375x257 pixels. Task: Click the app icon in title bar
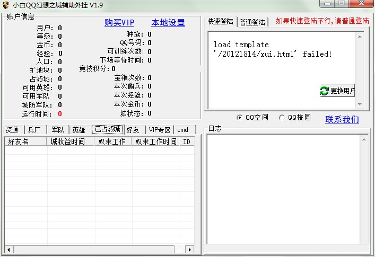point(5,5)
